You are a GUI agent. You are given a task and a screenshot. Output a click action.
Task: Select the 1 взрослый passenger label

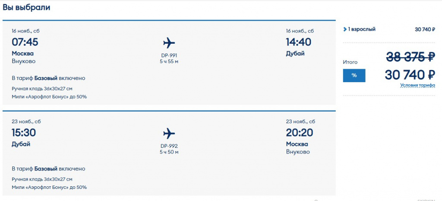tap(362, 29)
